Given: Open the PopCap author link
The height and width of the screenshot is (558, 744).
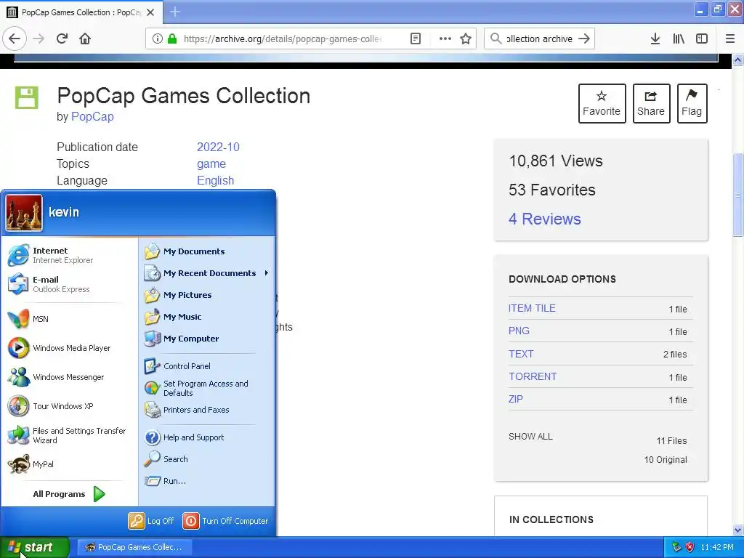Looking at the screenshot, I should [x=92, y=117].
